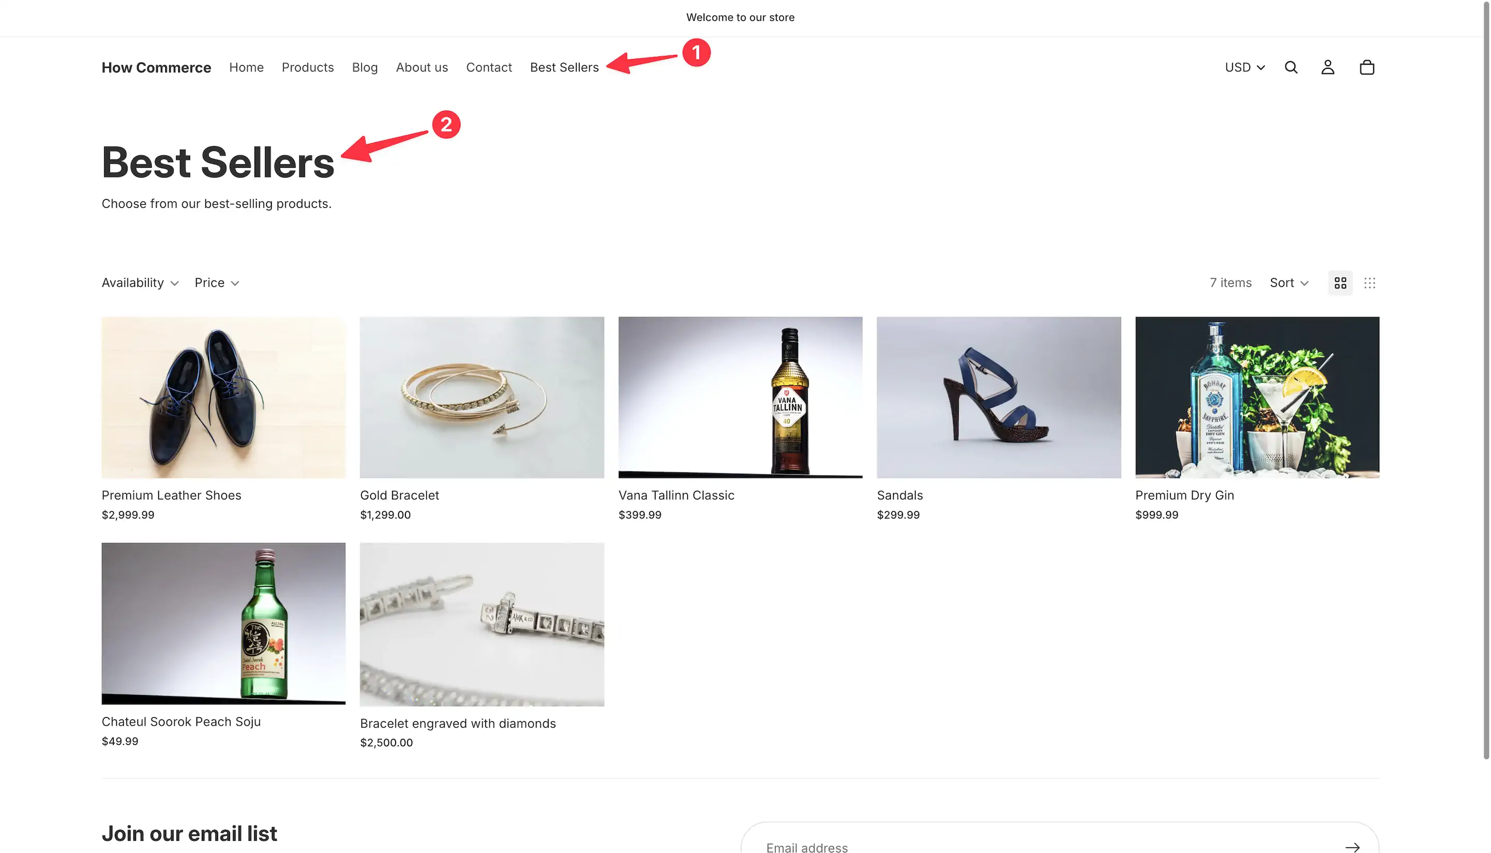Image resolution: width=1491 pixels, height=853 pixels.
Task: Click the gold bracelet product image
Action: click(482, 397)
